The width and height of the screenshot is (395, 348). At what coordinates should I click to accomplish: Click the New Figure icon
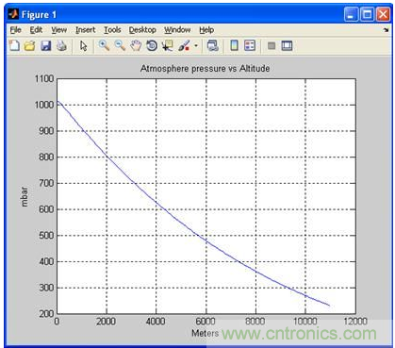point(14,46)
